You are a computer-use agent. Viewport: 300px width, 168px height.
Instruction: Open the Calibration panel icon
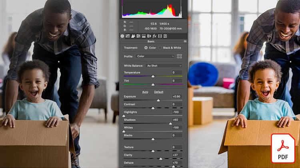click(x=160, y=36)
